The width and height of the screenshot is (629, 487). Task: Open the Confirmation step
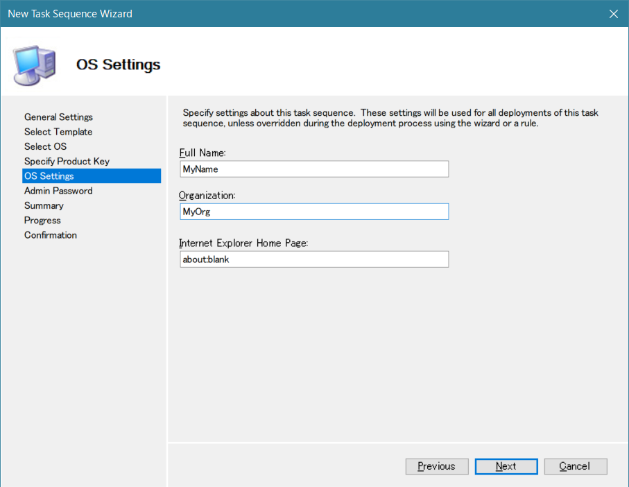[51, 235]
